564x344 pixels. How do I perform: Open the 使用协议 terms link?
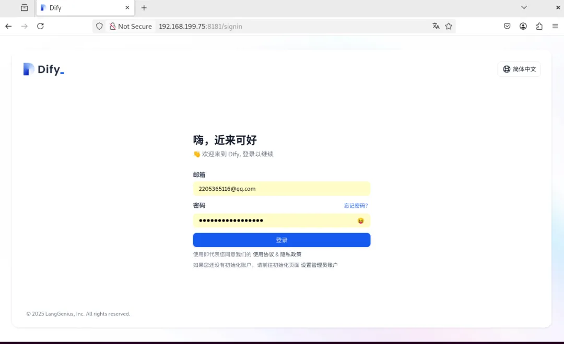click(263, 254)
